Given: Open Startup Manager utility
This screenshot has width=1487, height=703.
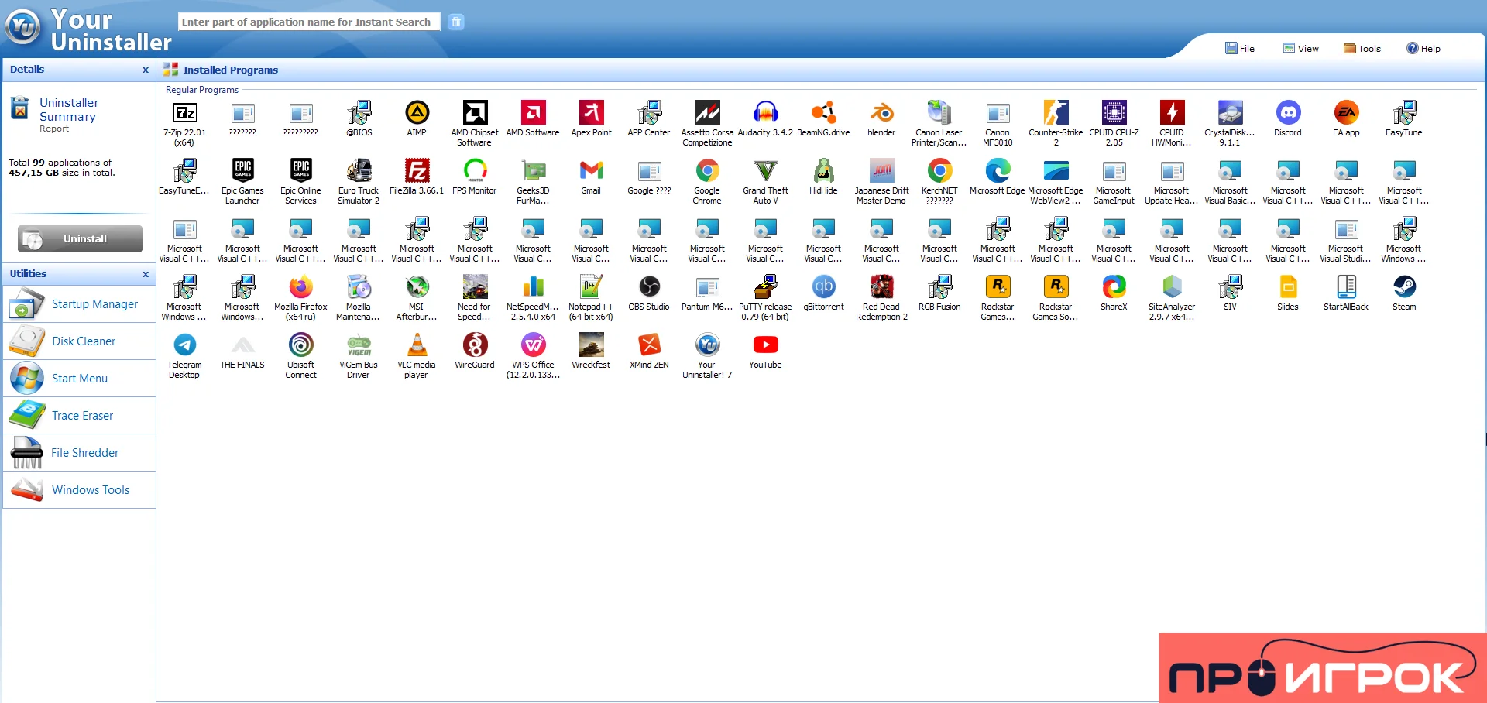Looking at the screenshot, I should point(79,304).
